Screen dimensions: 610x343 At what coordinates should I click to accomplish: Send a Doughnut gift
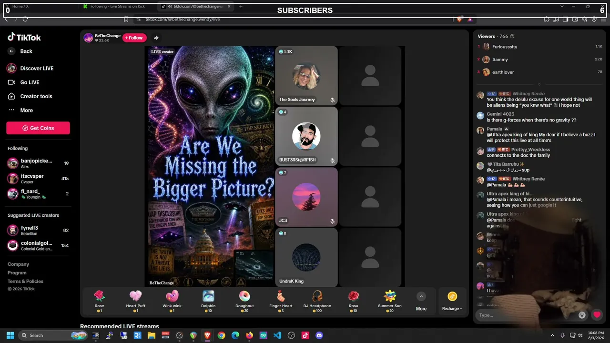click(244, 301)
